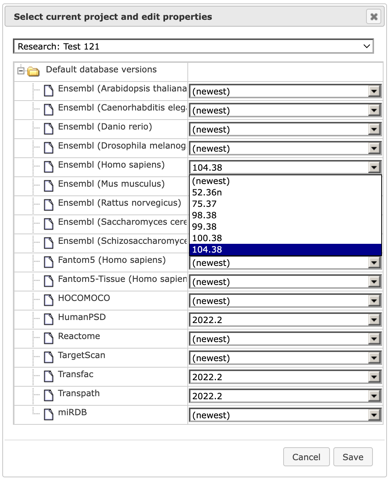Screen dimensions: 390x480
Task: Click the Default database versions folder icon
Action: (x=33, y=71)
